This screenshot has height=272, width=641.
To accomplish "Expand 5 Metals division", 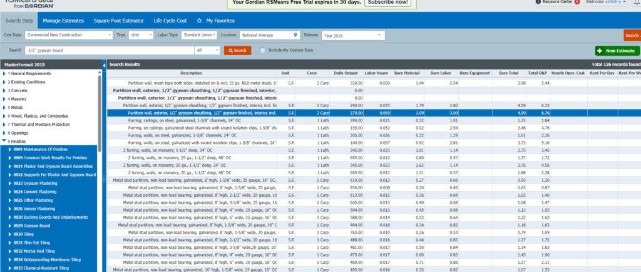I will (x=4, y=108).
